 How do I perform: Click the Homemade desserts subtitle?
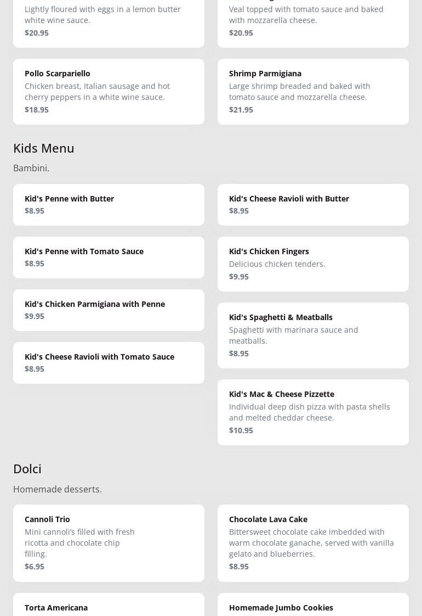point(58,489)
